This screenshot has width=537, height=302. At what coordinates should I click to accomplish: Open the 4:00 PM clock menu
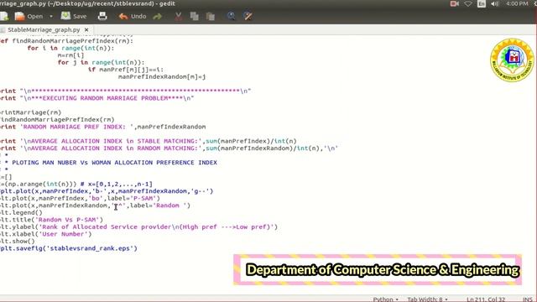517,3
